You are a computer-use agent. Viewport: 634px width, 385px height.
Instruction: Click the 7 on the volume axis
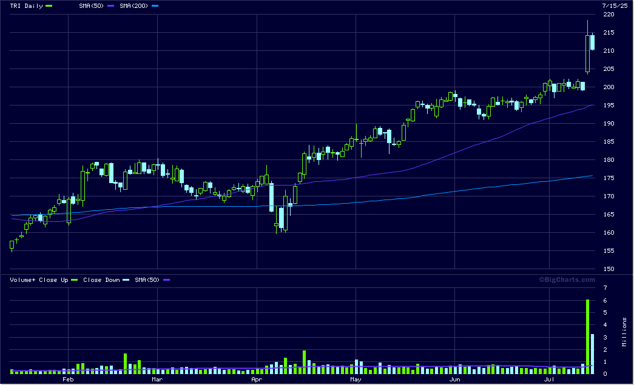click(x=605, y=288)
